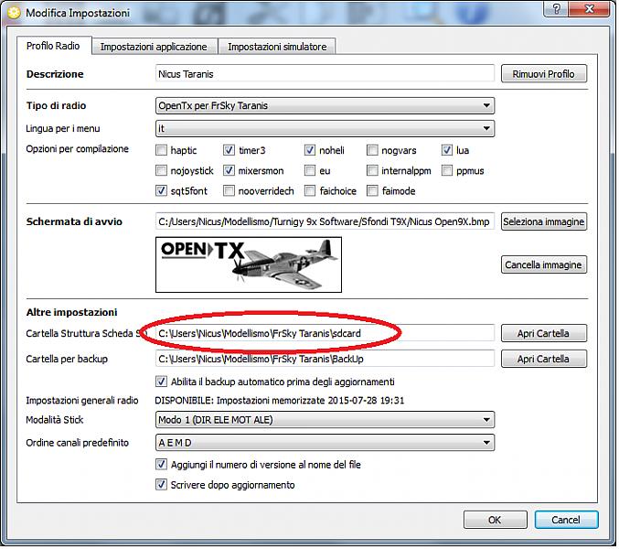
Task: Open the Modalità Stick dropdown
Action: 325,420
